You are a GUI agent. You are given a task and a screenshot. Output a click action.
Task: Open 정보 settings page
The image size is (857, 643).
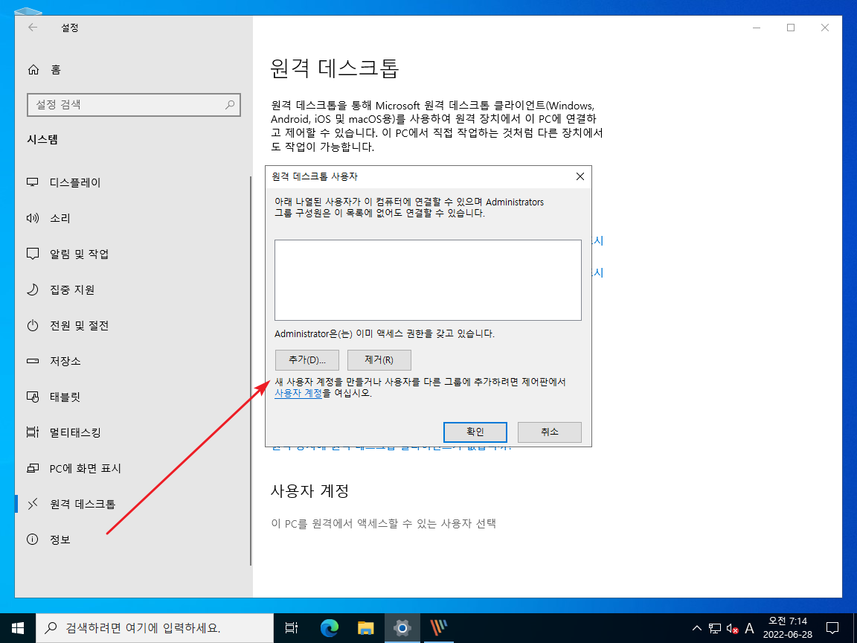coord(60,540)
